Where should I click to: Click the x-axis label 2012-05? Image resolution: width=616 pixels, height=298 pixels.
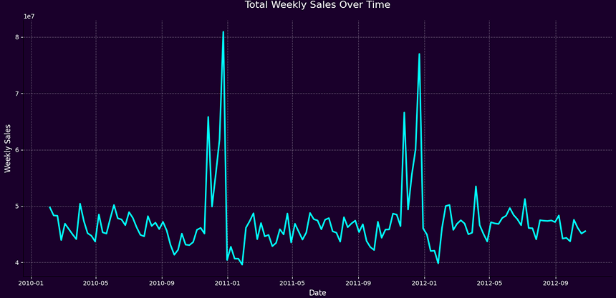point(489,282)
